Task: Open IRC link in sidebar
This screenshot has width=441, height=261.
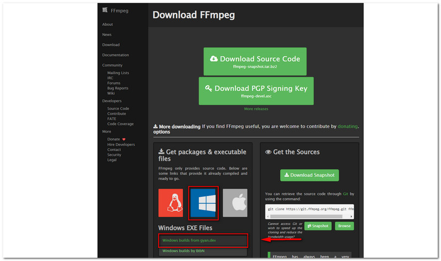Action: pyautogui.click(x=110, y=78)
